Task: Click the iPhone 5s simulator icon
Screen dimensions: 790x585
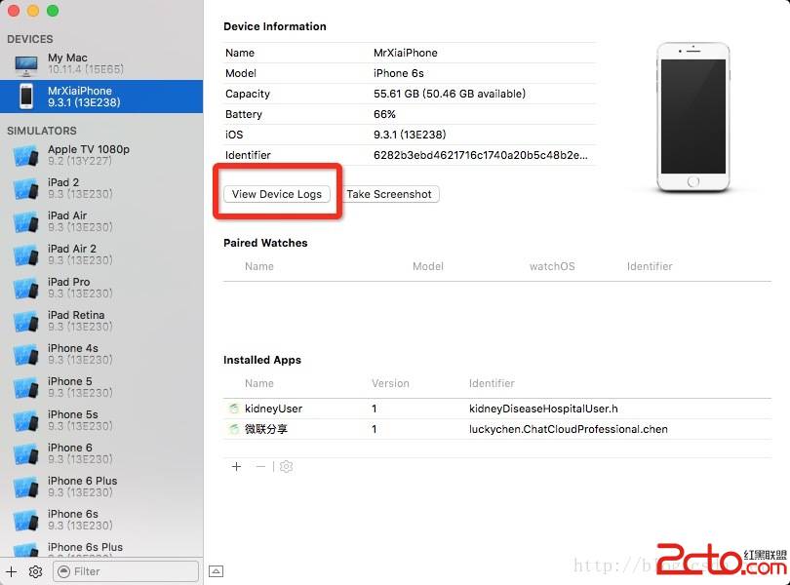Action: click(x=26, y=421)
